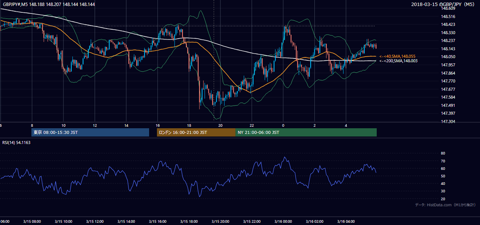Select the NY 21:00-06:00 JST session bar
This screenshot has width=480, height=225.
(306, 132)
